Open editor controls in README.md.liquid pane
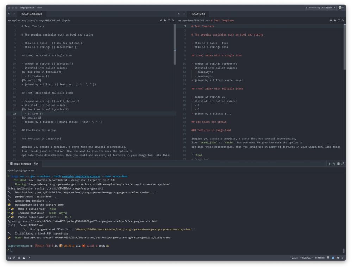Screen dimensions: 352x268 coord(173,20)
